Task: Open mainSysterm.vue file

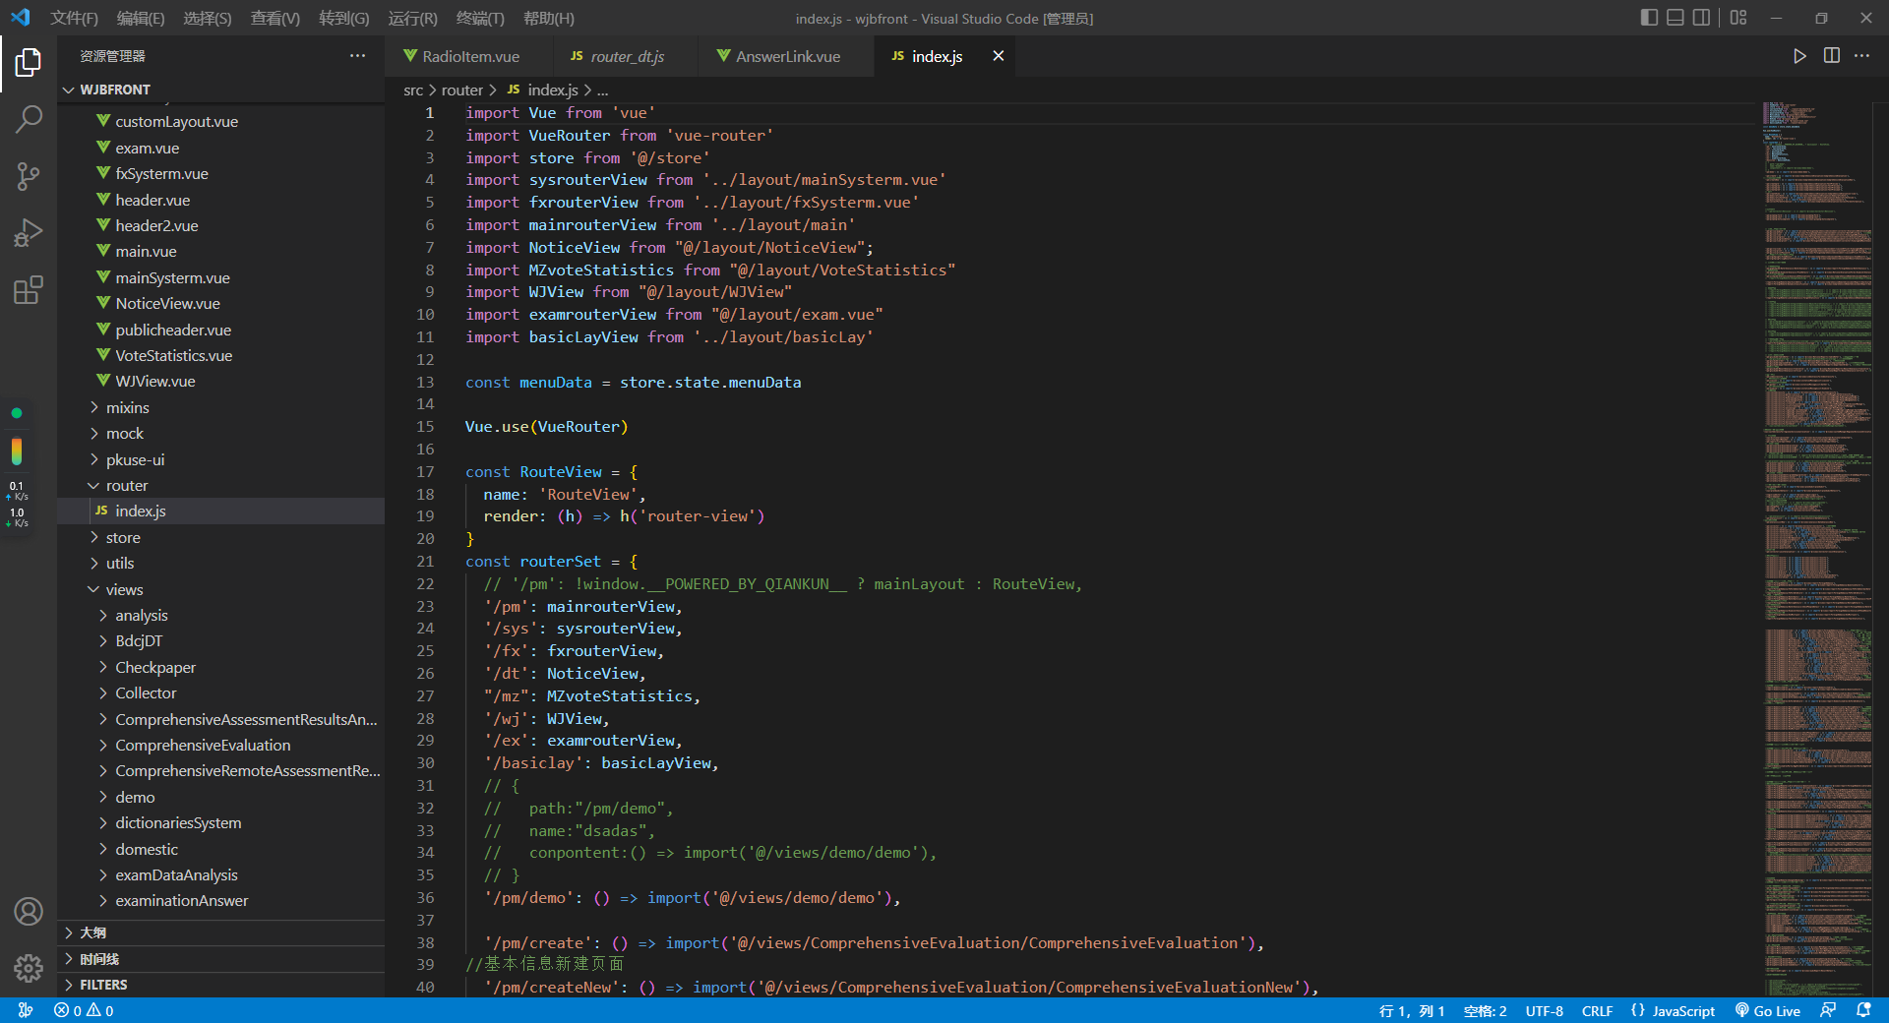Action: [x=221, y=278]
